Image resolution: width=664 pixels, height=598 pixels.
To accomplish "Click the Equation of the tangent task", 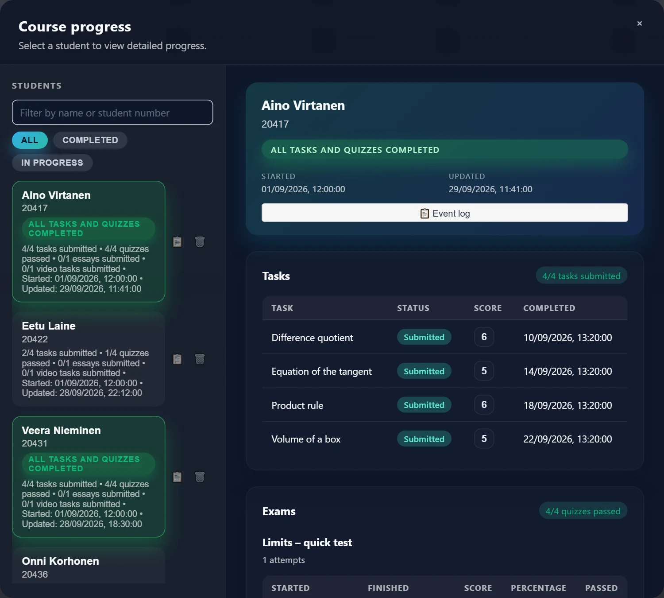I will click(321, 371).
